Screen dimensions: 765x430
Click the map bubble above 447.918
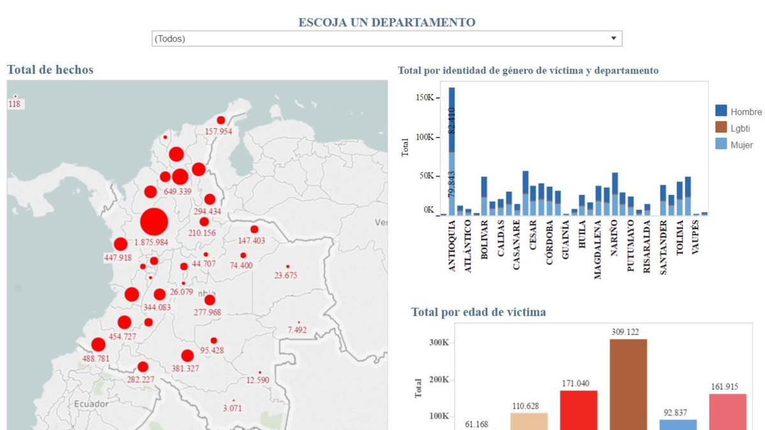120,244
